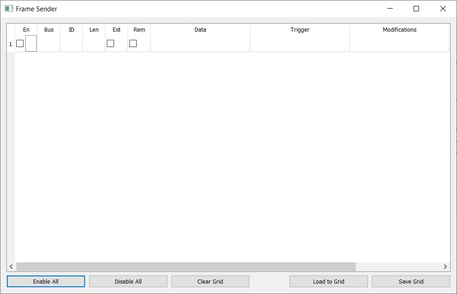457x294 pixels.
Task: Click the Save Grid button
Action: [411, 281]
